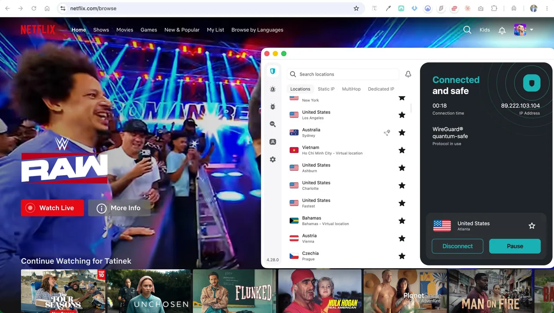Click Watch Live for WWE Raw
554x313 pixels.
[52, 208]
